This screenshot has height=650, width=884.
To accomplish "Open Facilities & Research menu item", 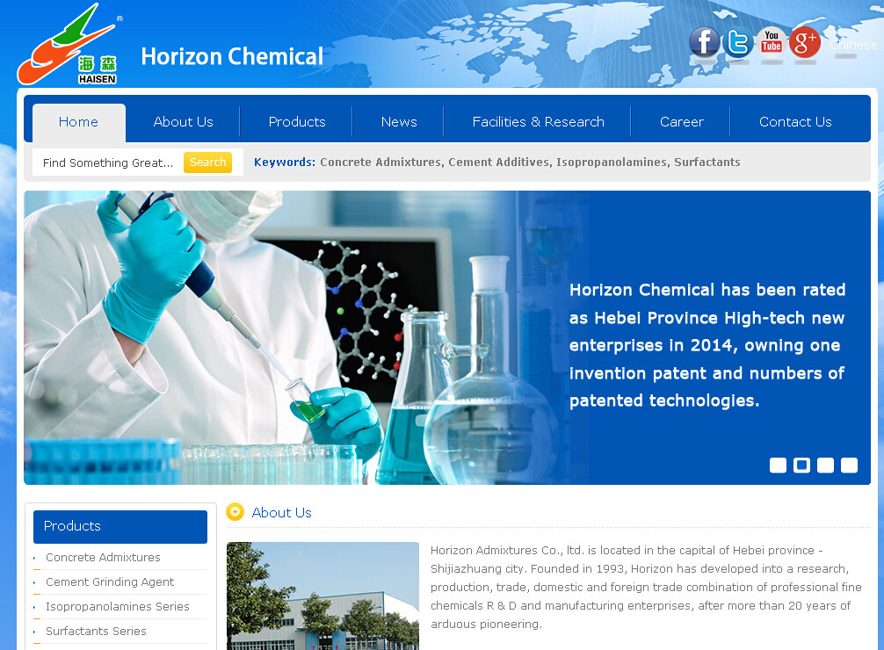I will click(x=539, y=122).
